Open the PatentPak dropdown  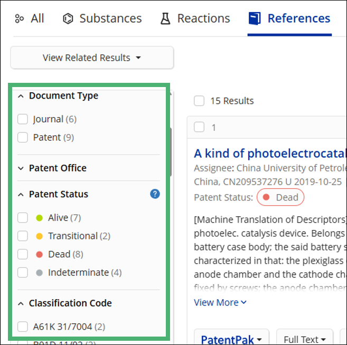coord(231,338)
